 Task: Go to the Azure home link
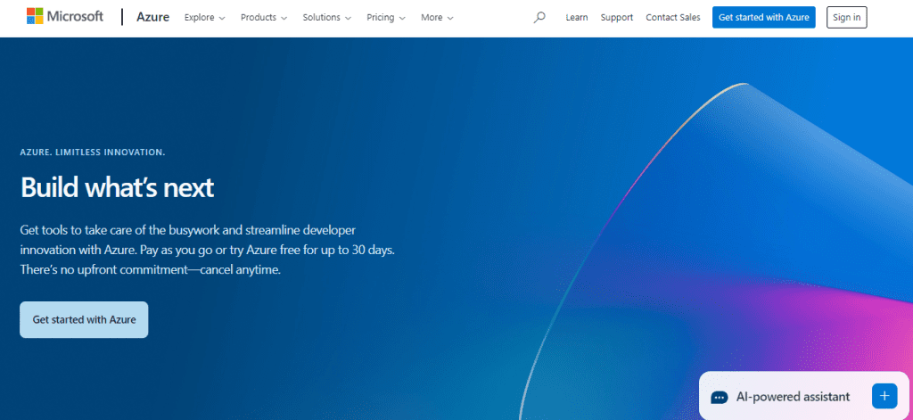point(153,18)
